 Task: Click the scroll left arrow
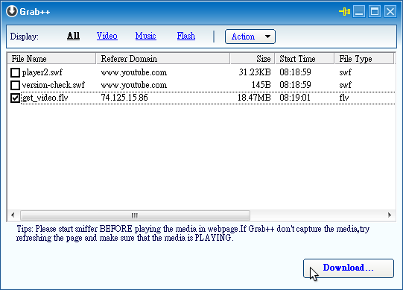(x=13, y=215)
